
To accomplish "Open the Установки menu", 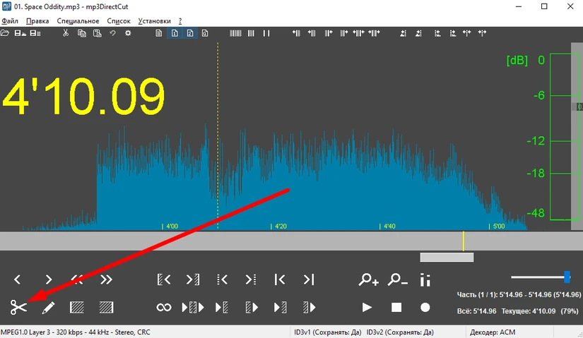I will [154, 21].
